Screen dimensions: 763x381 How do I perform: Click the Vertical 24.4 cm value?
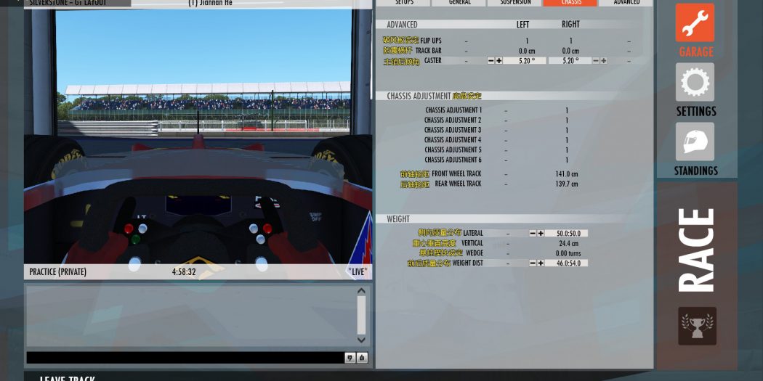click(x=568, y=243)
